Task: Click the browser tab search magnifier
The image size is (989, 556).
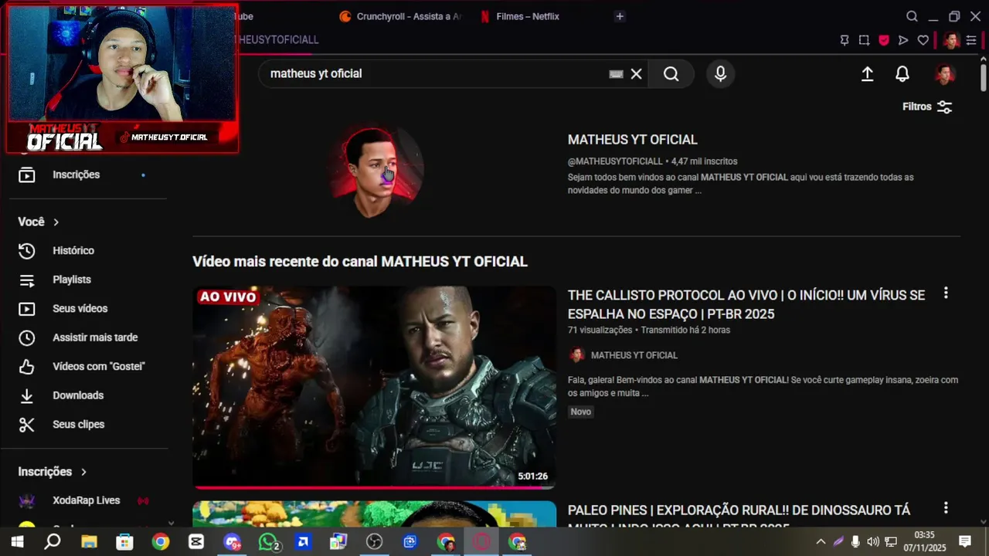Action: pyautogui.click(x=912, y=16)
